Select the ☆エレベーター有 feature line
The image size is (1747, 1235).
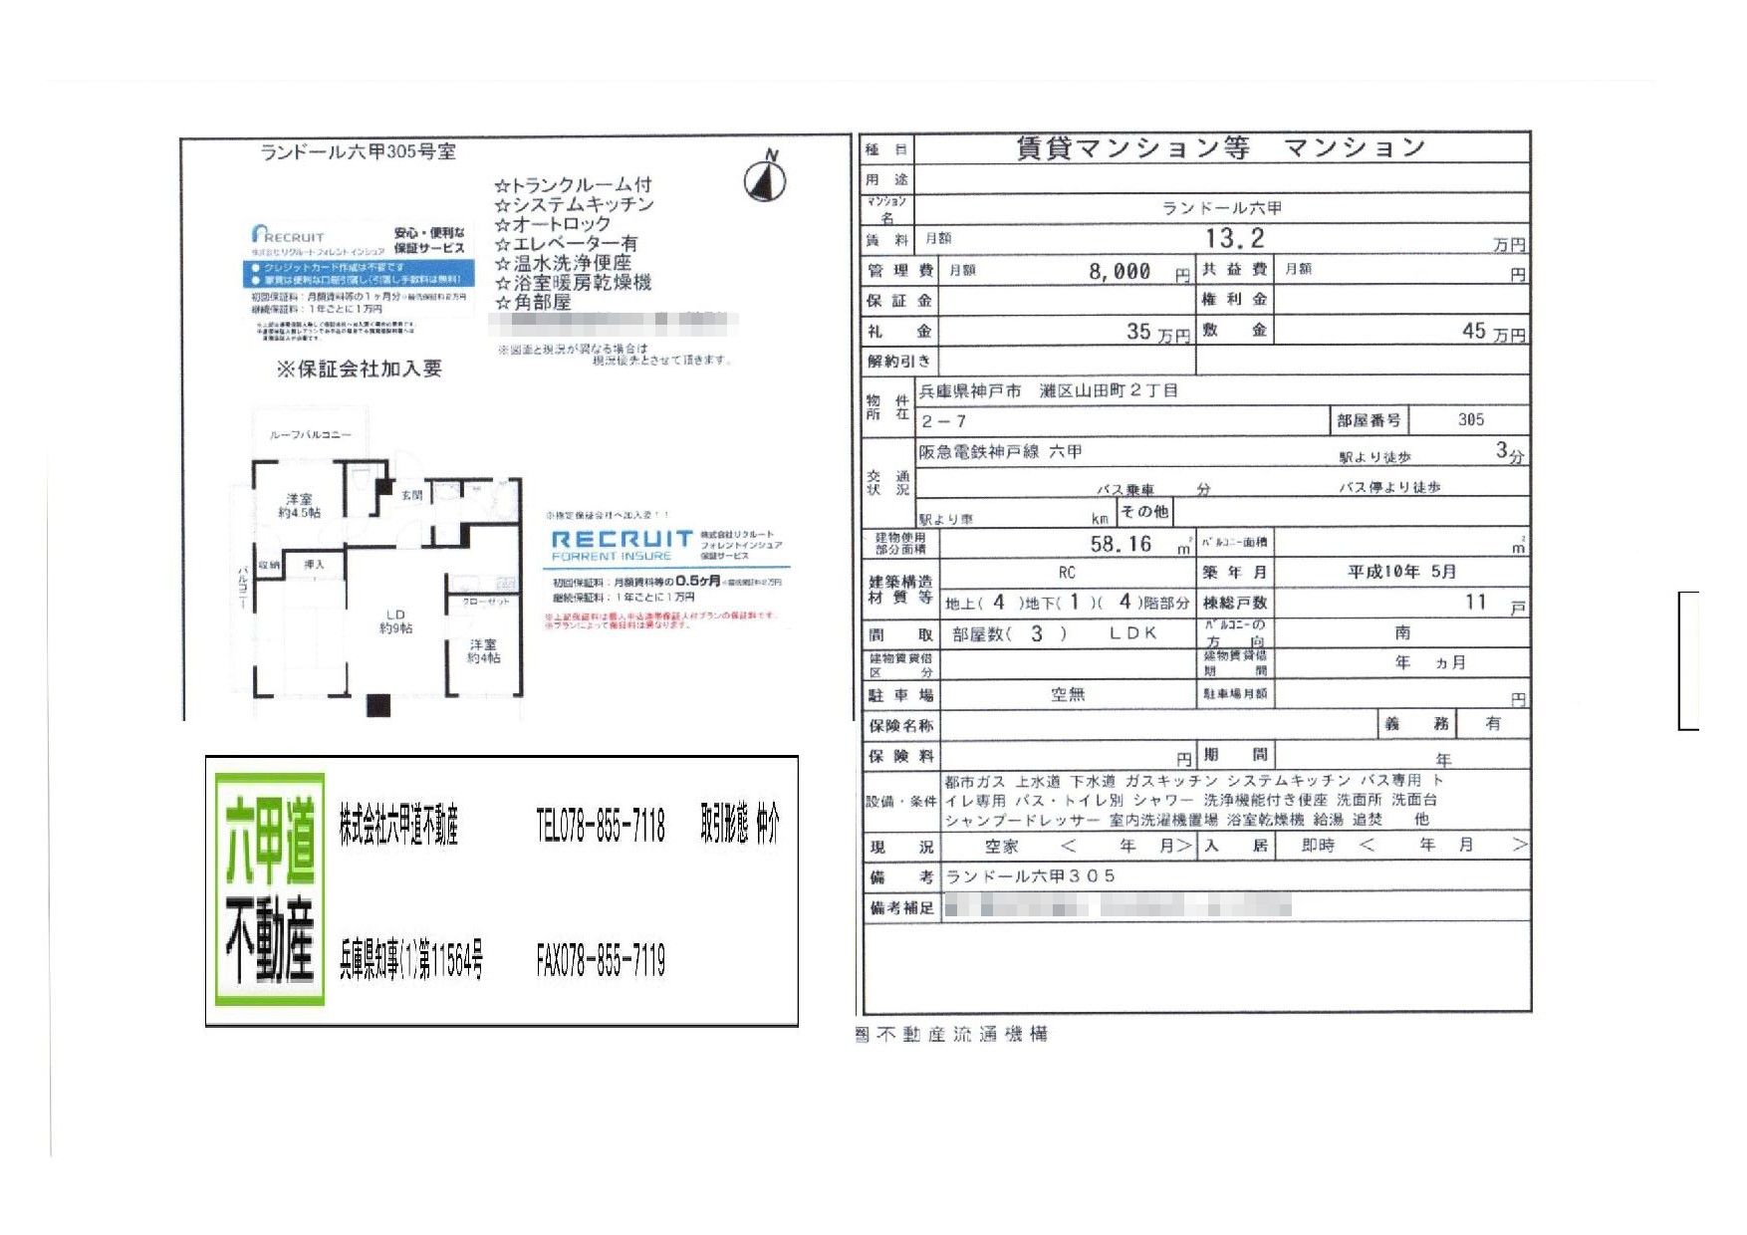coord(566,244)
